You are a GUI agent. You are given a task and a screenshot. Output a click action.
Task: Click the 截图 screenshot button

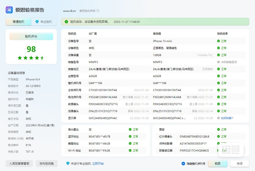pos(218,164)
